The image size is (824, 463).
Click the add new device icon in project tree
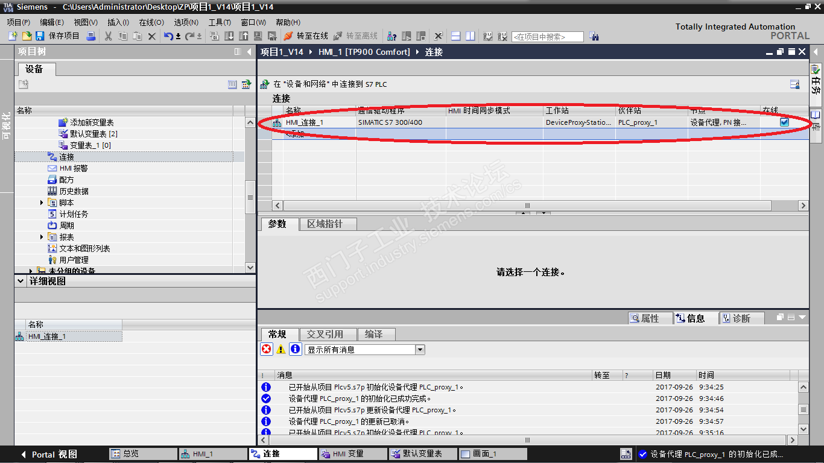(x=24, y=84)
